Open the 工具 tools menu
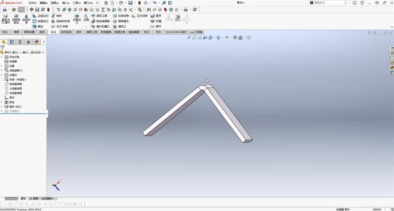The width and height of the screenshot is (394, 211). coord(76,3)
